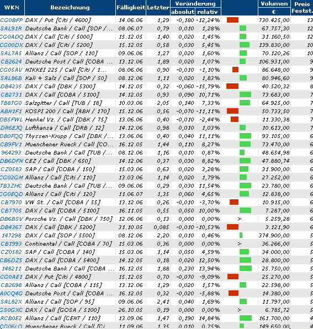
Task: Select WKN 964293 Deutsche Bank link
Action: pyautogui.click(x=12, y=153)
